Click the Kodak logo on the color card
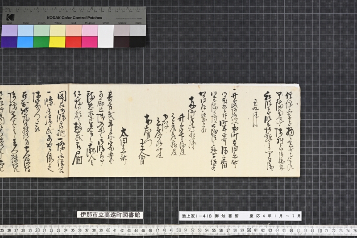Image resolution: width=357 pixels, height=238 pixels. coord(10,17)
